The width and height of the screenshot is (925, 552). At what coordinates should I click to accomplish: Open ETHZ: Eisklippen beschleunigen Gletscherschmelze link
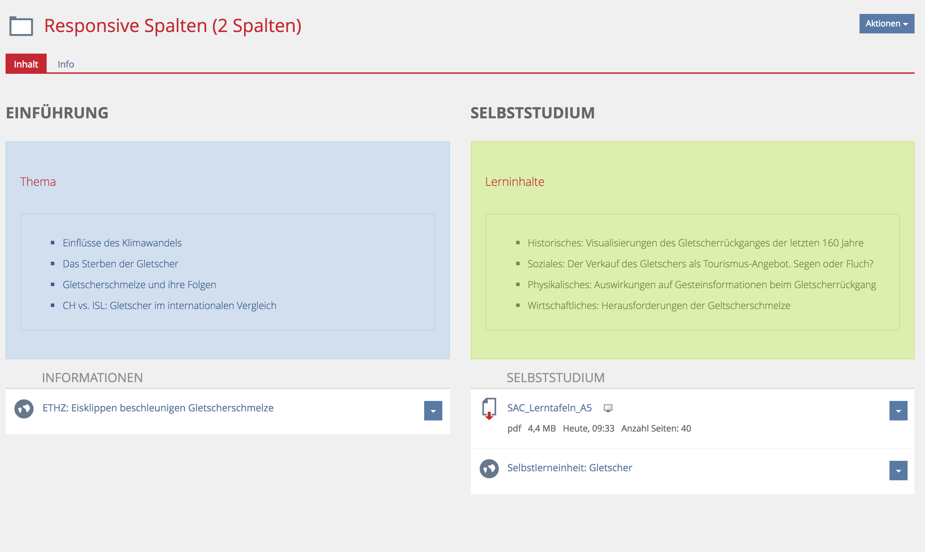click(x=158, y=408)
